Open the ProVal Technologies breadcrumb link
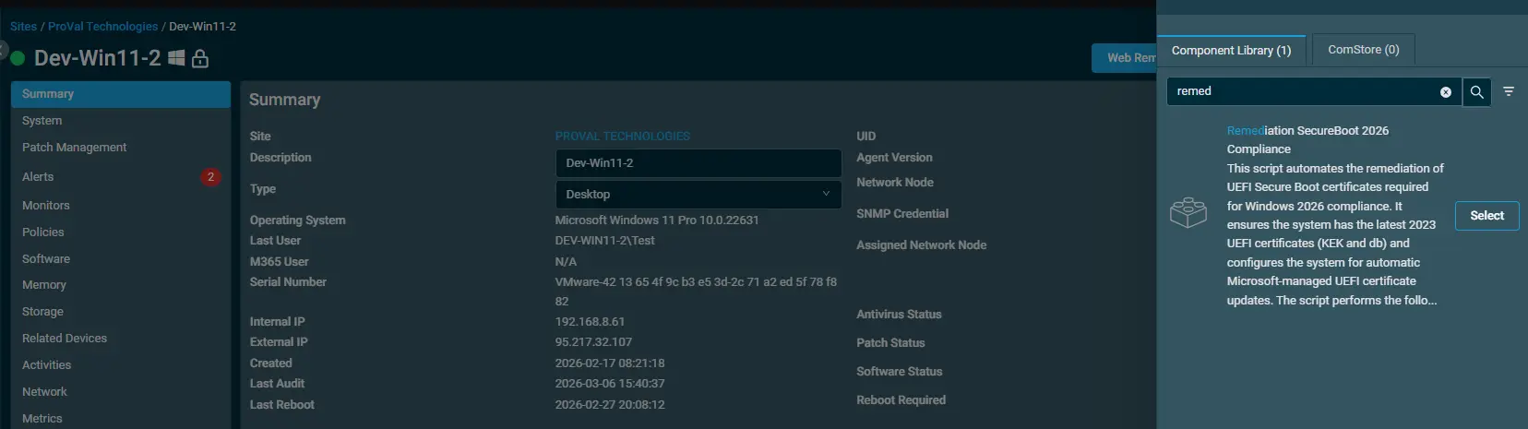 [102, 27]
